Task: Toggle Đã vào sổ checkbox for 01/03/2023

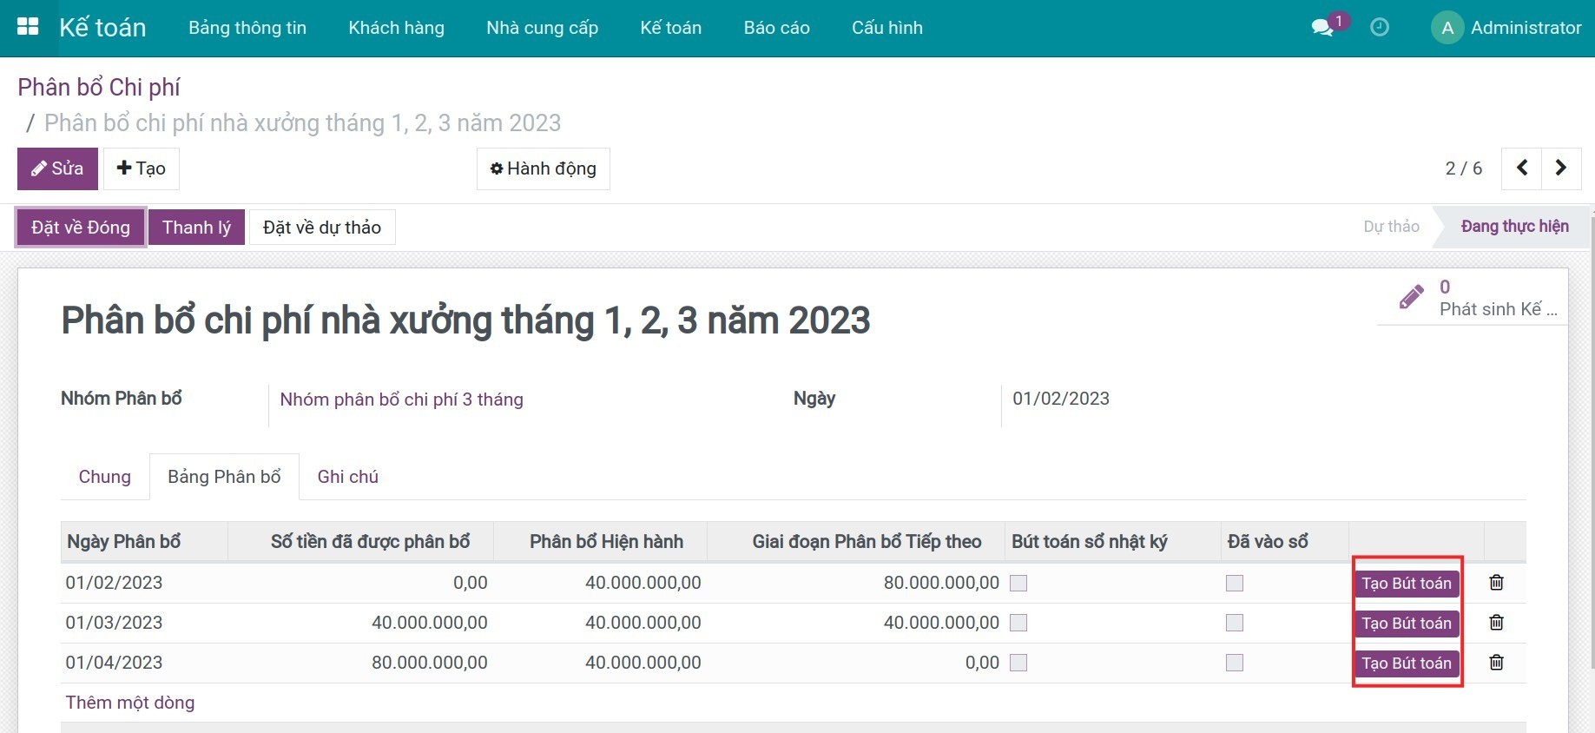Action: tap(1234, 623)
